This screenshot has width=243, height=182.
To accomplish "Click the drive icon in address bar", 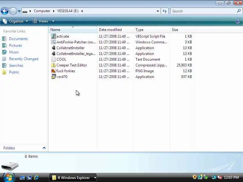I will (x=25, y=11).
